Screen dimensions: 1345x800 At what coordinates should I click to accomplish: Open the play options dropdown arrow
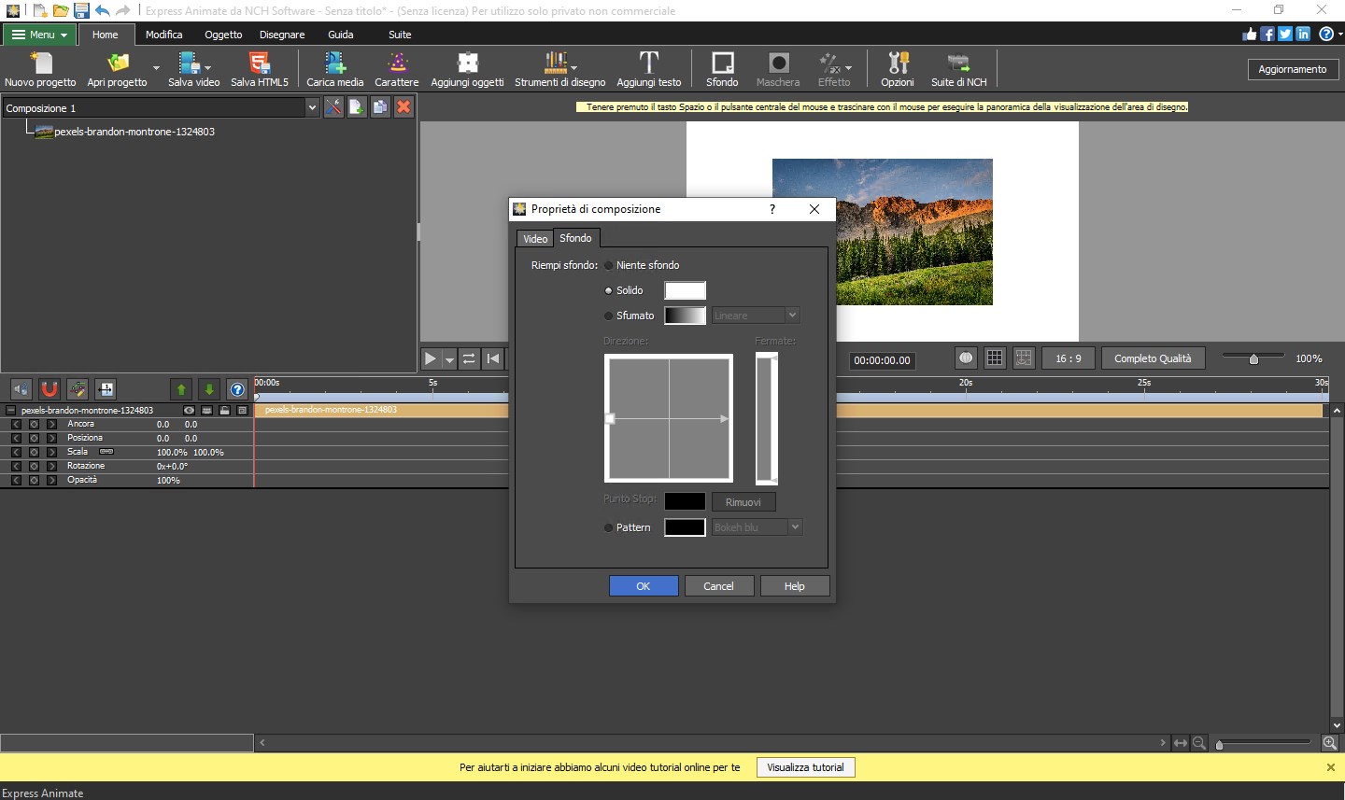[449, 359]
